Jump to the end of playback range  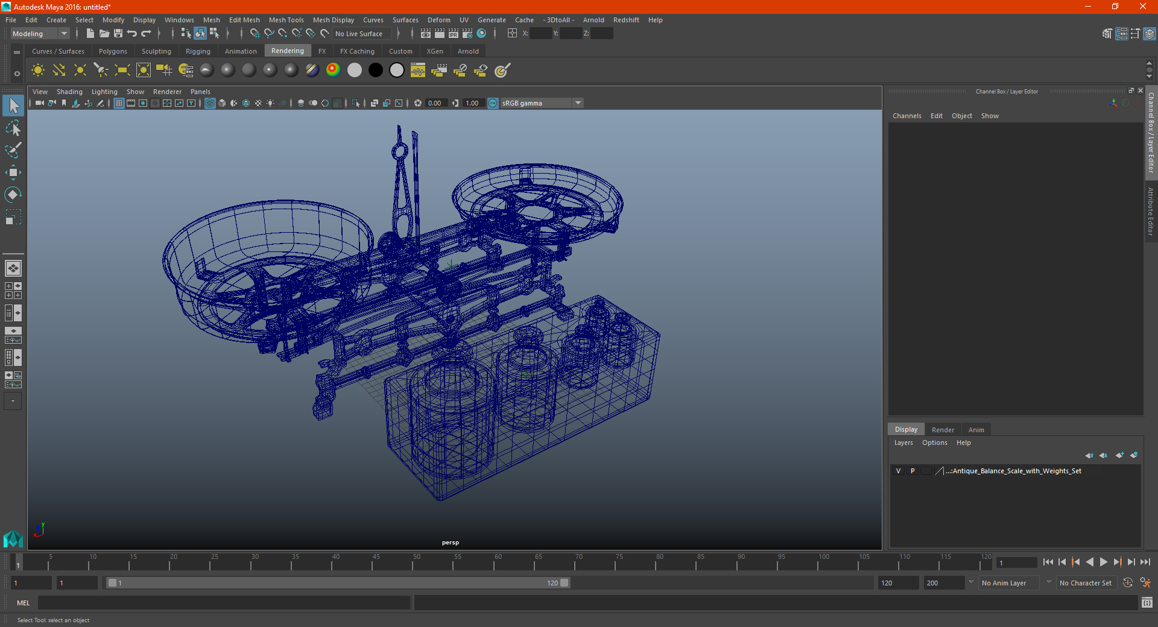(x=1145, y=562)
